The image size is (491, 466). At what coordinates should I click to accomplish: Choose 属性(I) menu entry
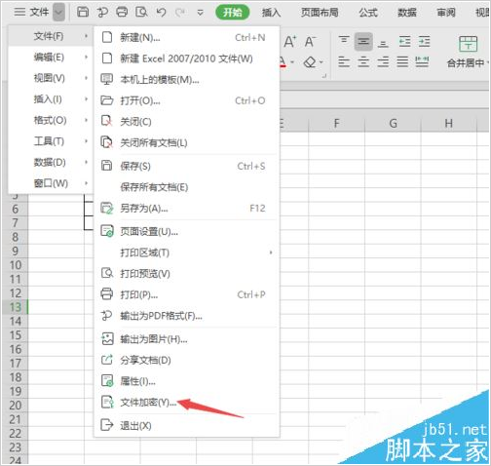[x=187, y=381]
